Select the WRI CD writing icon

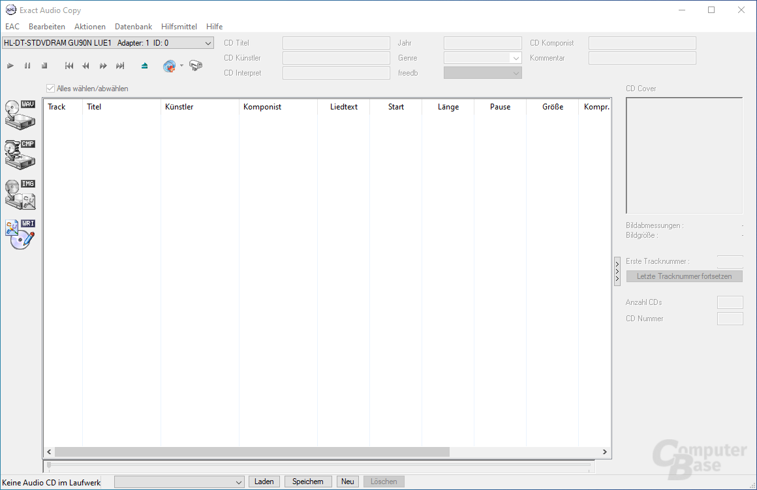coord(20,233)
